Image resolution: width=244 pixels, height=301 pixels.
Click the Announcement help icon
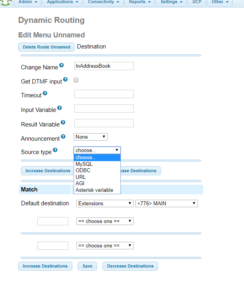pyautogui.click(x=63, y=137)
